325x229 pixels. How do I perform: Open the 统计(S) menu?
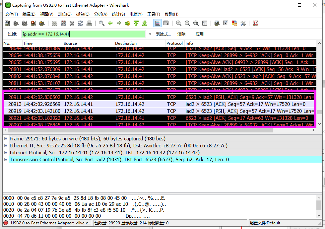(118, 14)
